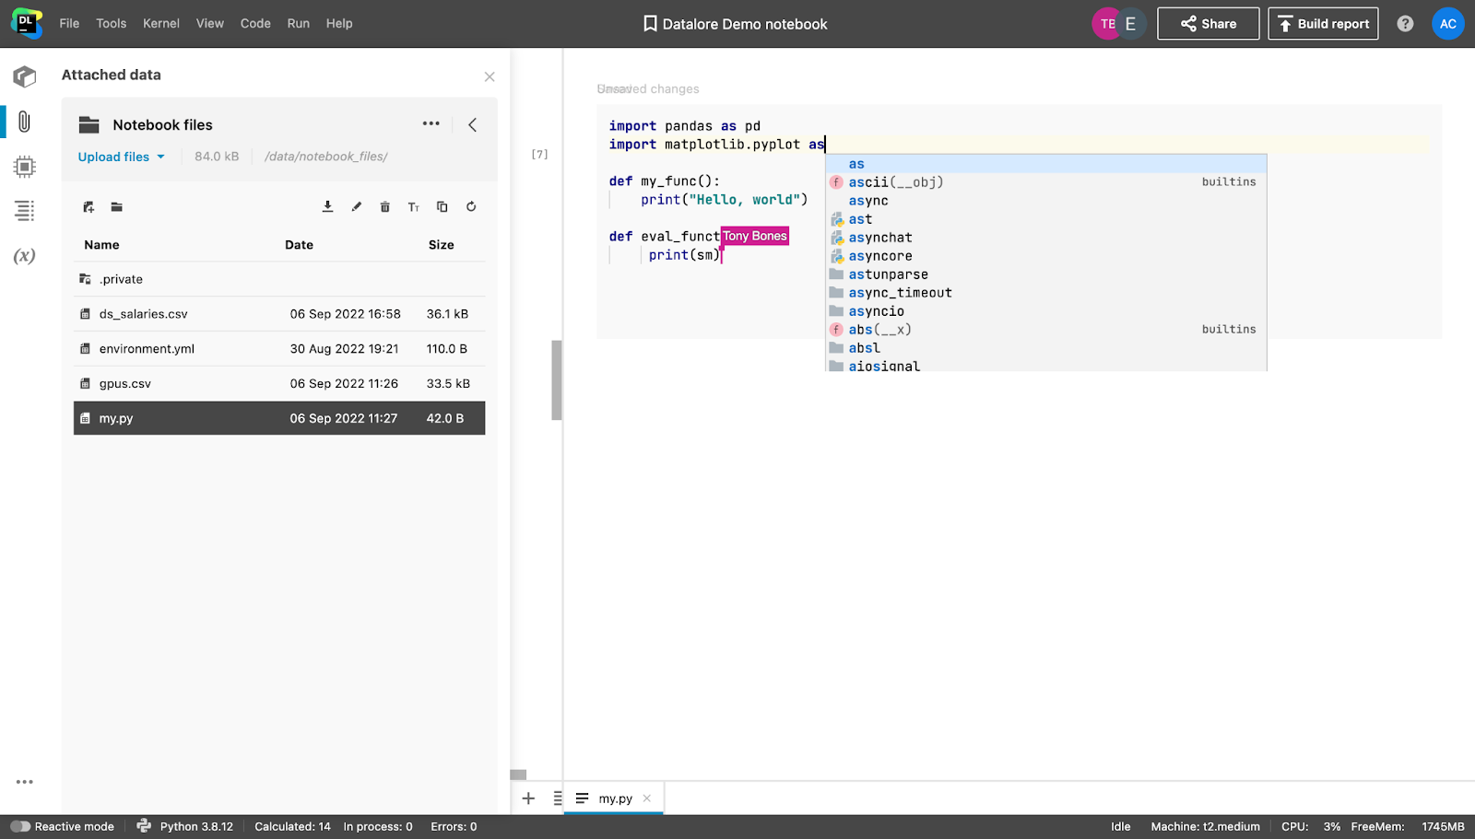The width and height of the screenshot is (1475, 839).
Task: Open the help question mark icon
Action: tap(1404, 24)
